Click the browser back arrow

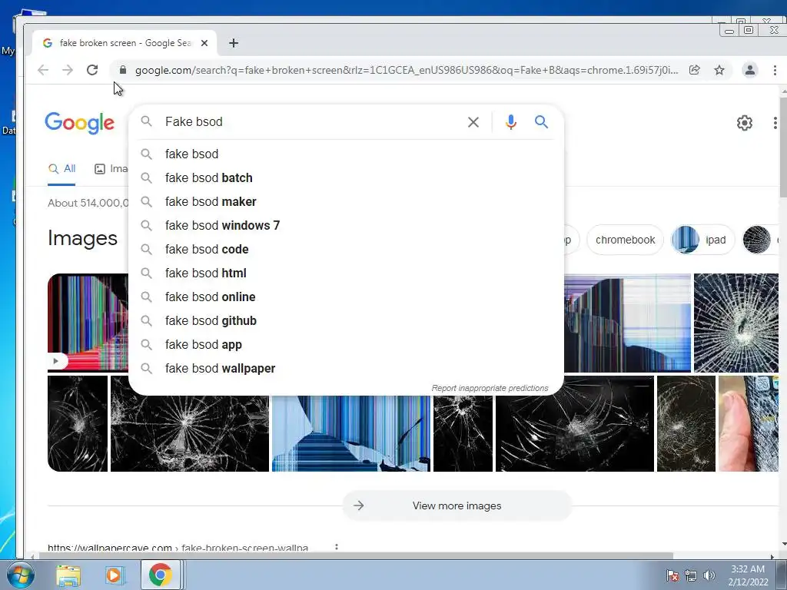43,70
